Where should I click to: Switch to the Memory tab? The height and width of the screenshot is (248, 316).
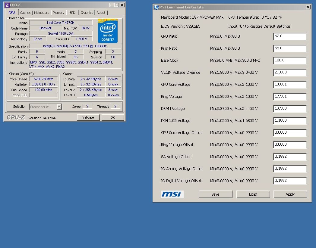(x=58, y=13)
